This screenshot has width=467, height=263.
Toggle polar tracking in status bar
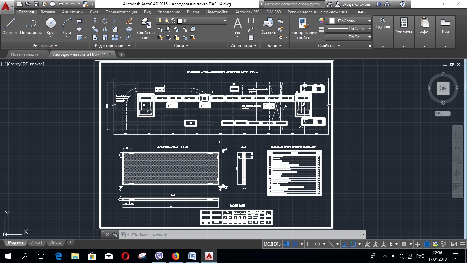(317, 244)
